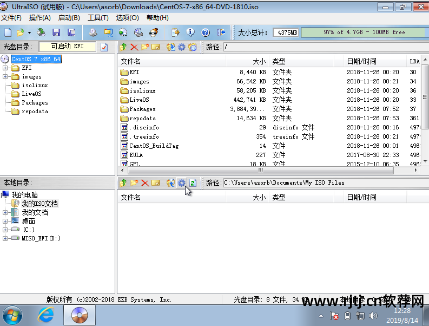The height and width of the screenshot is (326, 429).
Task: Click the properties document-with-gear icon in the top toolbar
Action: click(x=175, y=32)
